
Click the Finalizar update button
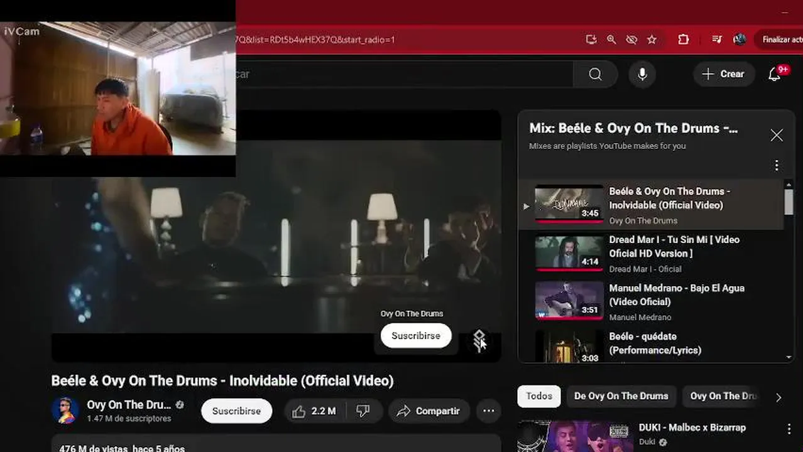click(x=780, y=40)
